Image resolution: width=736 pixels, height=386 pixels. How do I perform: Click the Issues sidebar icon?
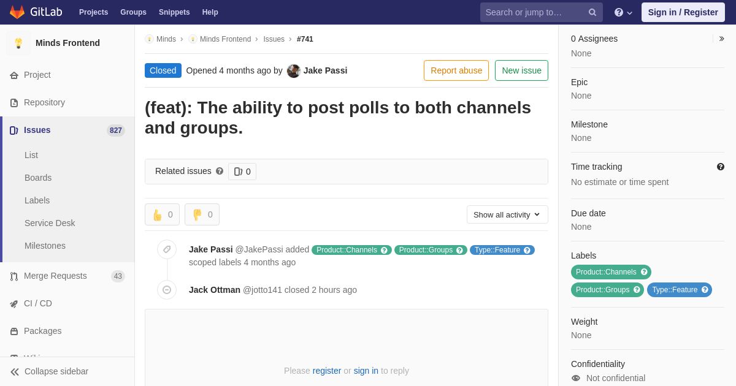coord(14,131)
